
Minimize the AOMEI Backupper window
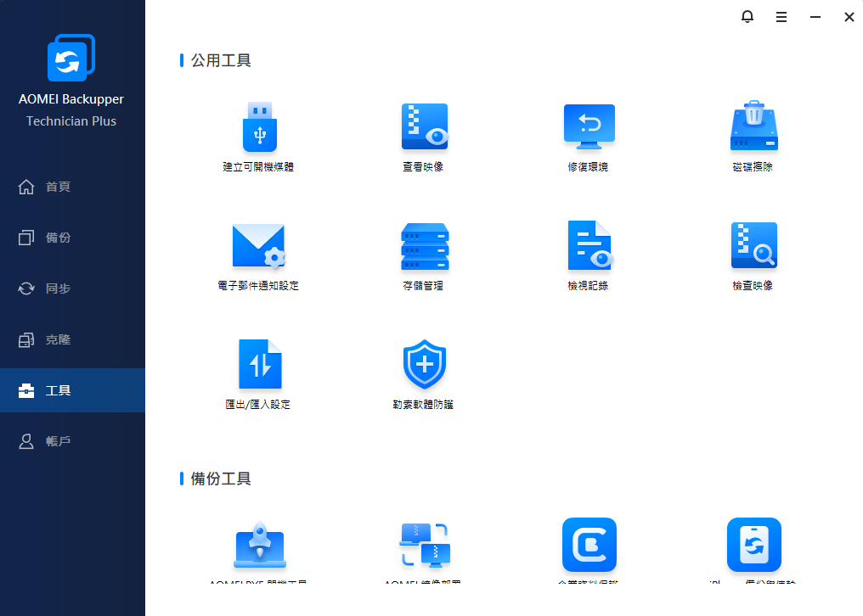pyautogui.click(x=815, y=17)
